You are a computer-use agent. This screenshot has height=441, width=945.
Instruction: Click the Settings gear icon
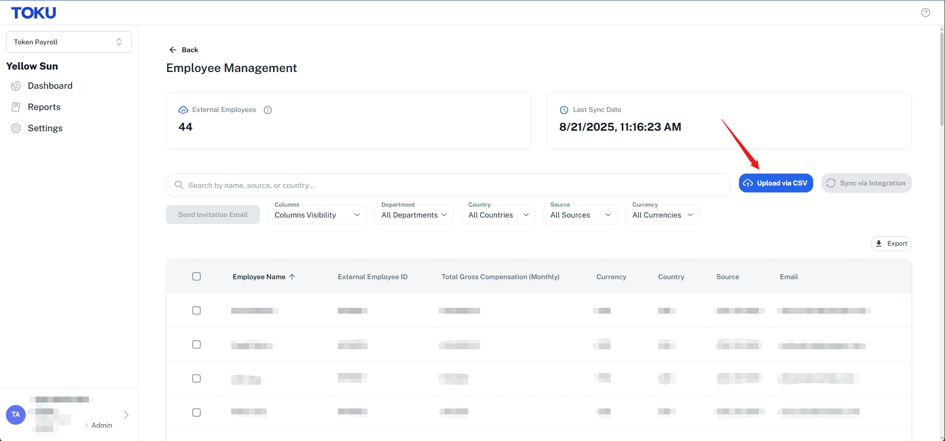16,128
